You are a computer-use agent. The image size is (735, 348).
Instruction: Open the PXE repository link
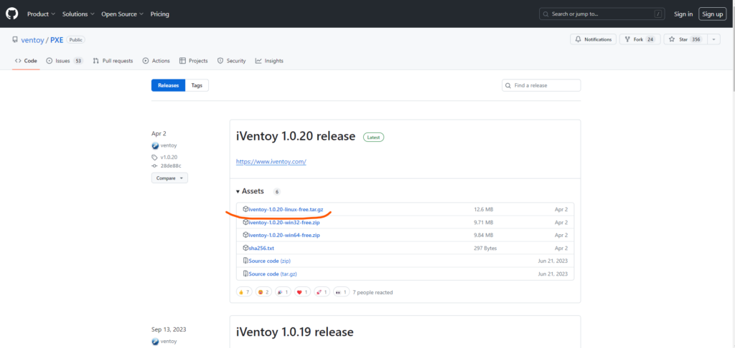tap(57, 40)
